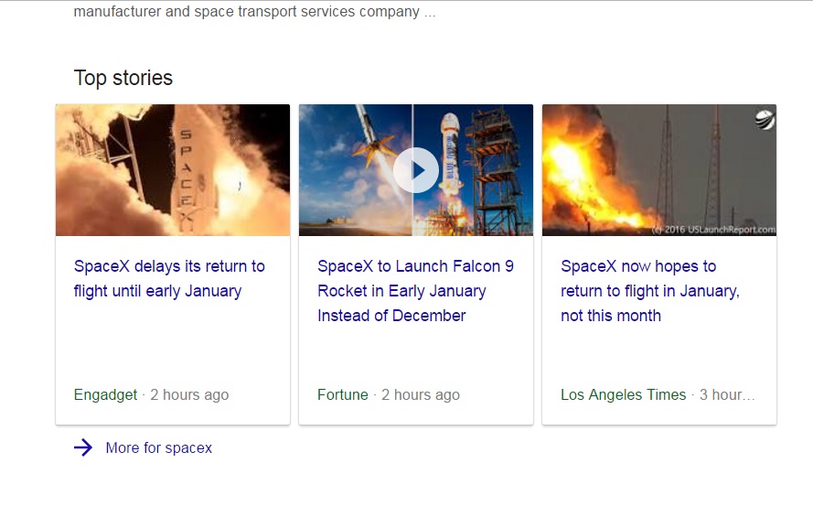Click the vertical SPACEX lettering on the rocket

click(186, 174)
